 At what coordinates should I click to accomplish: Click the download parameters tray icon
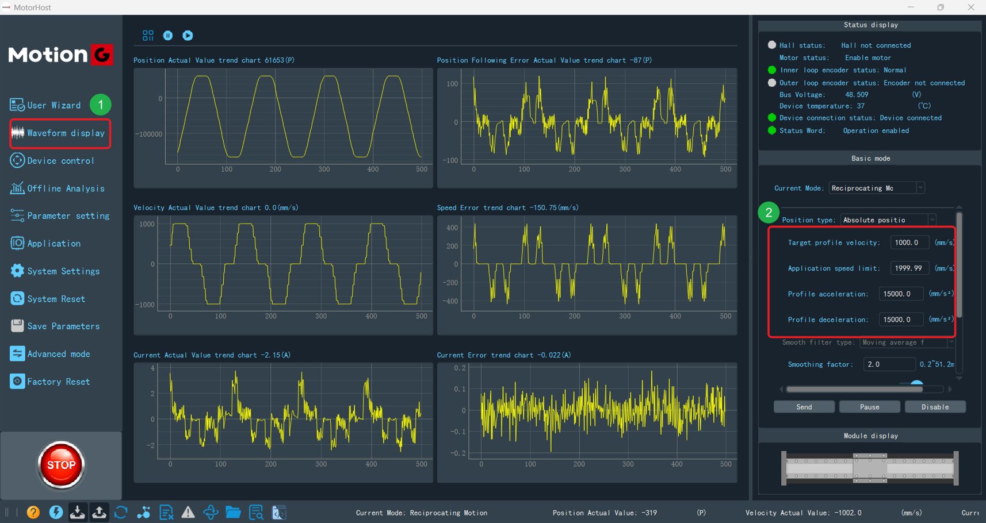(x=77, y=512)
